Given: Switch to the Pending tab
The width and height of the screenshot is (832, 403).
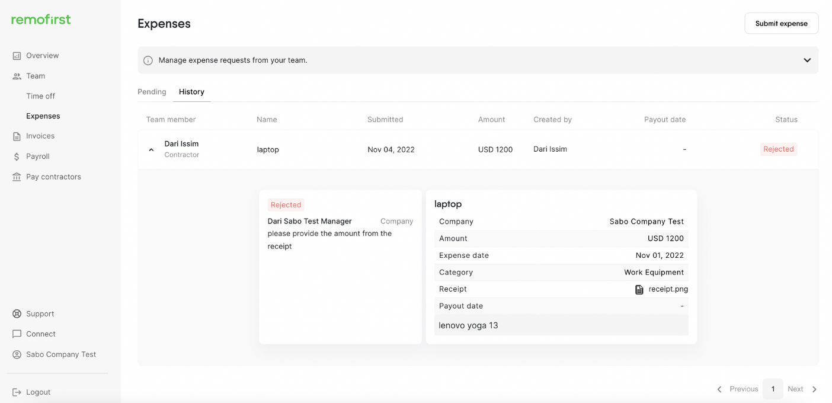Looking at the screenshot, I should pos(152,92).
